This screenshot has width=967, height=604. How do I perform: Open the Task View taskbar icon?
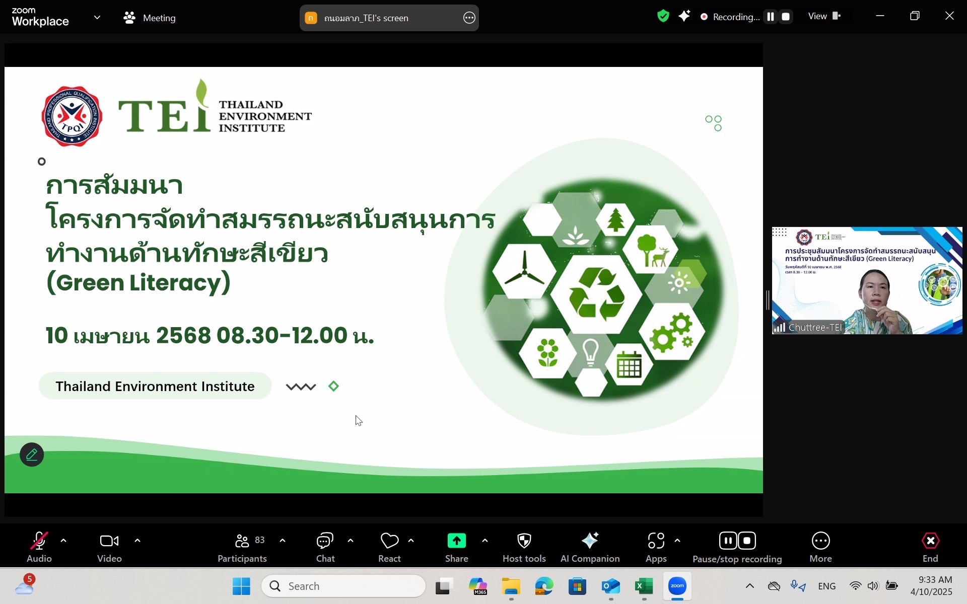click(x=444, y=586)
